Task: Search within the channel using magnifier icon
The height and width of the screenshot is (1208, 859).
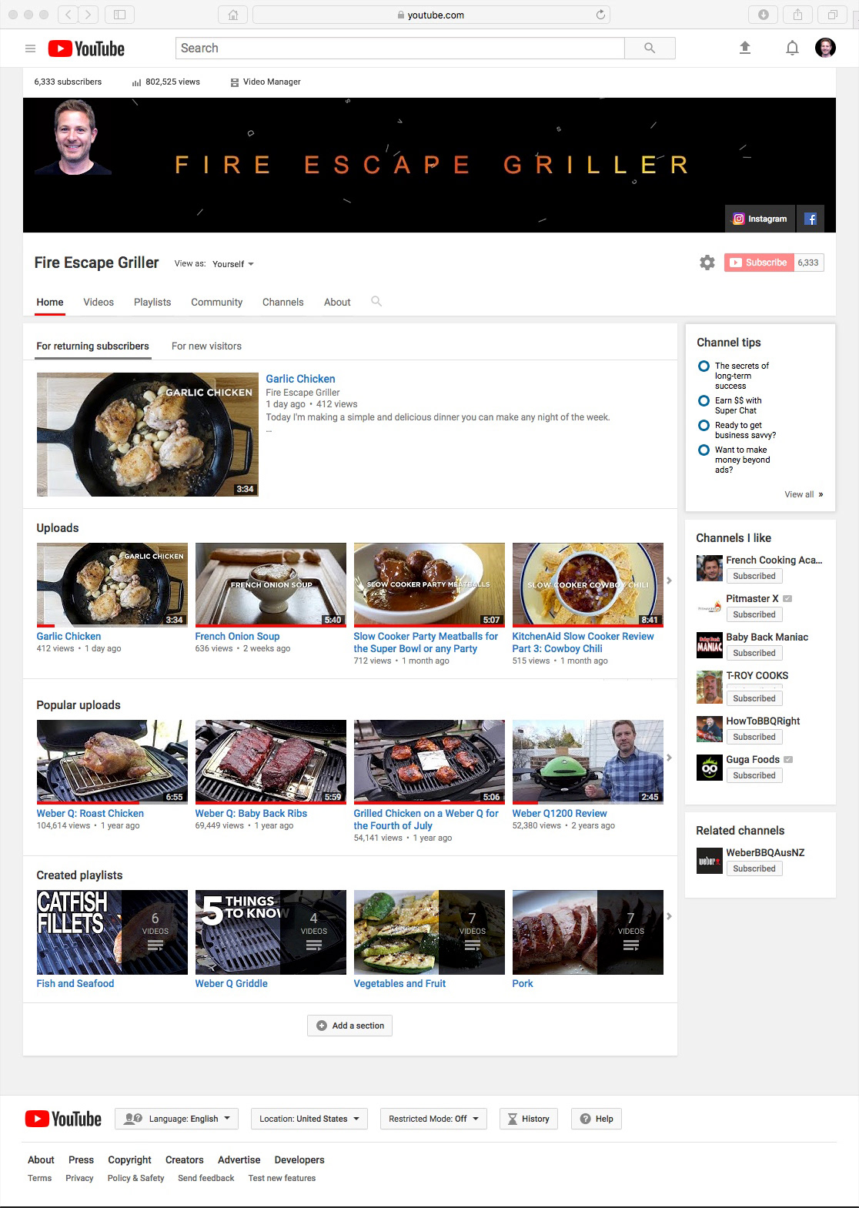Action: (376, 301)
